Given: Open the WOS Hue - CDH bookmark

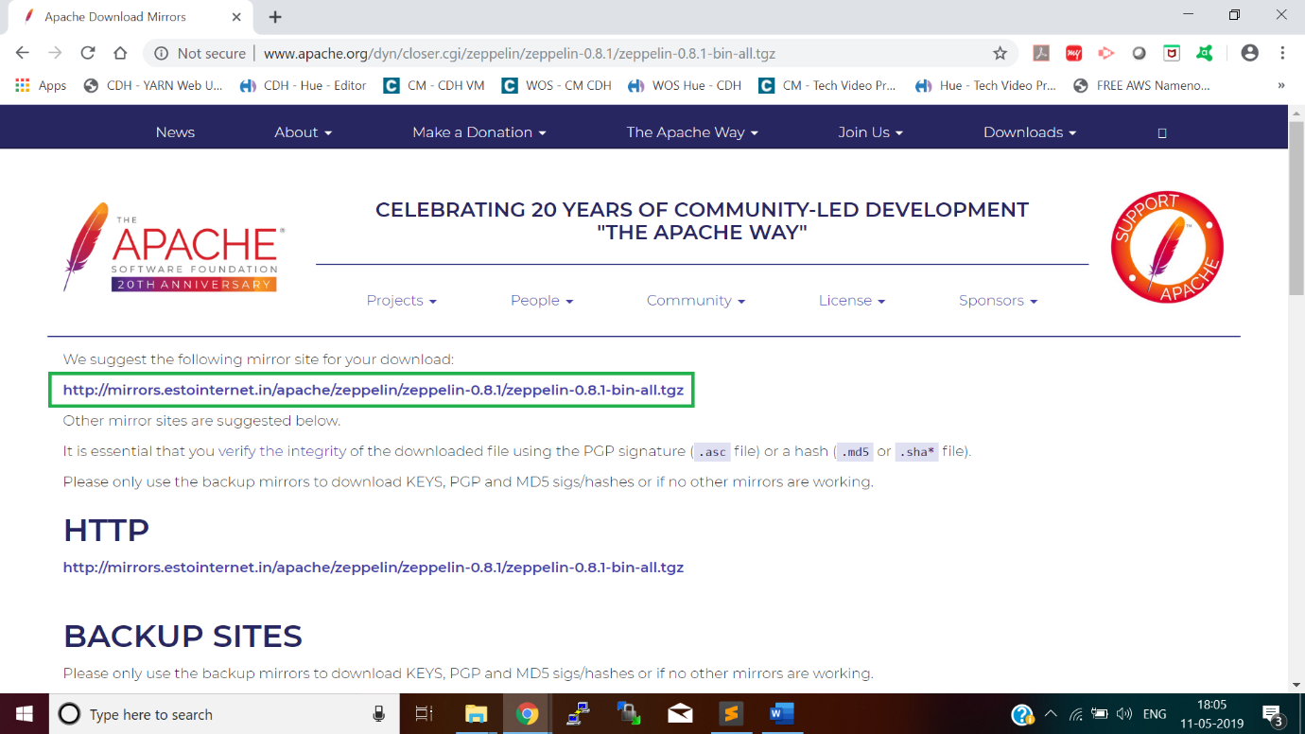Looking at the screenshot, I should pos(685,85).
